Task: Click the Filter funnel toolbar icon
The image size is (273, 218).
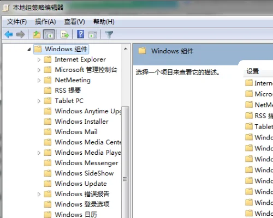Action: point(109,34)
